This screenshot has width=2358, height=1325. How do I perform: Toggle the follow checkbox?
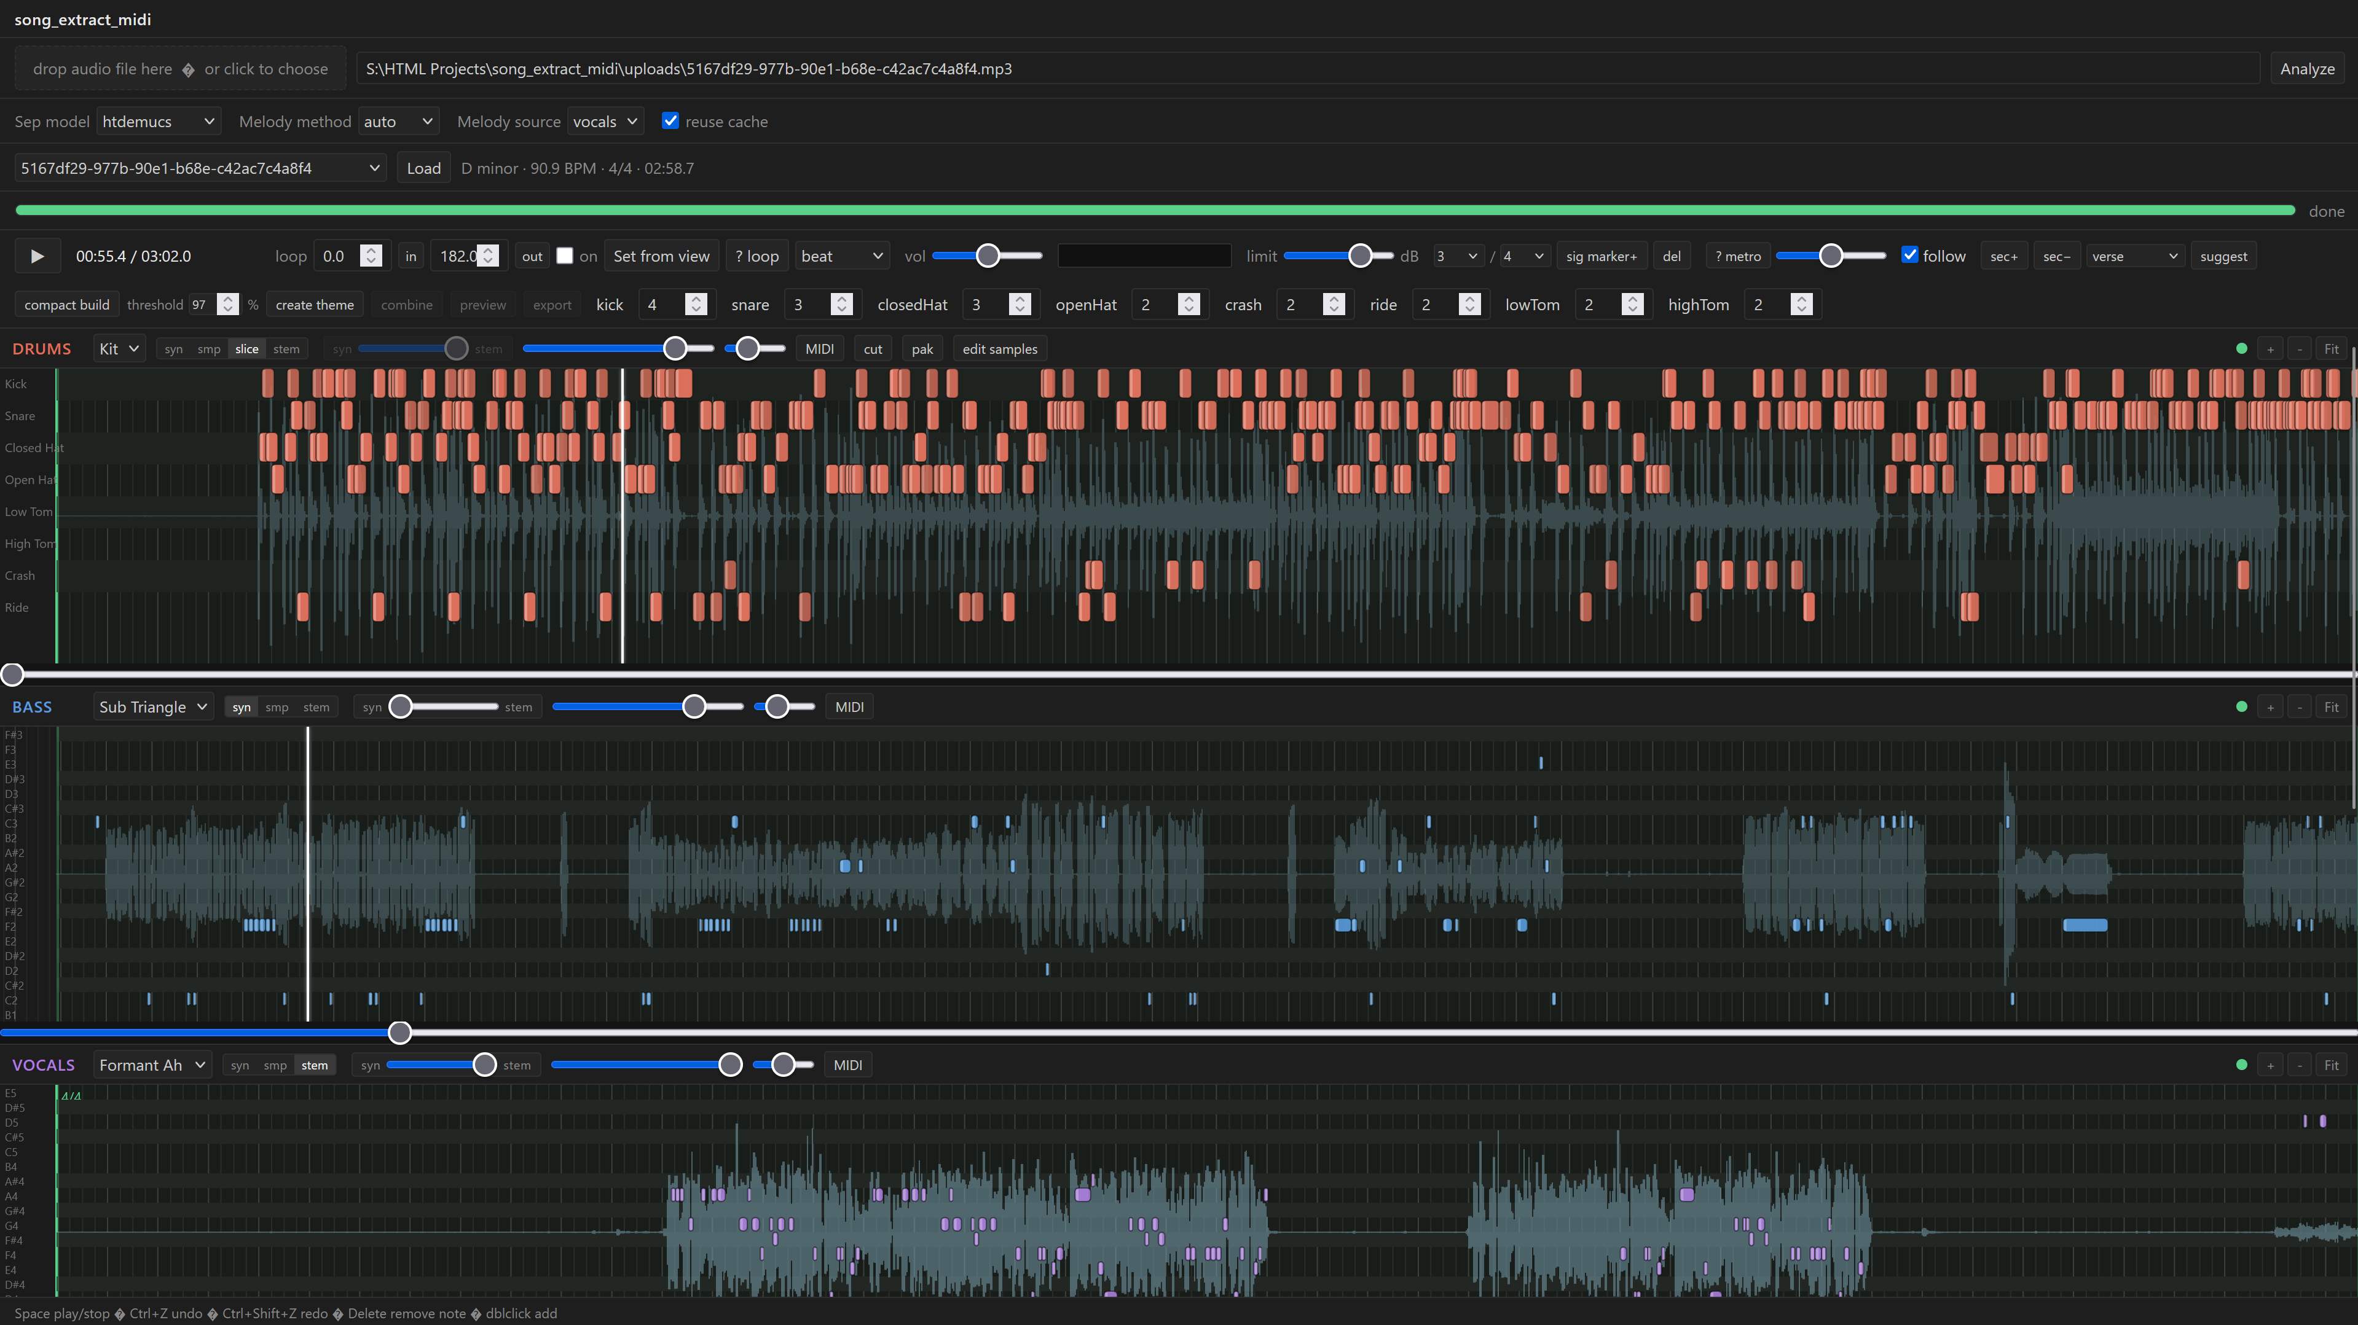(1909, 256)
